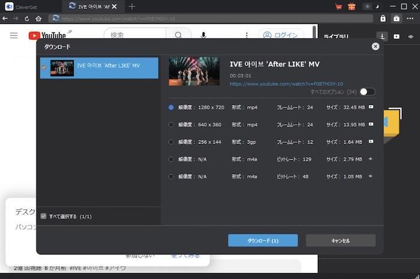The height and width of the screenshot is (279, 420).
Task: Click video icon on 32.45 MB row
Action: 371,107
